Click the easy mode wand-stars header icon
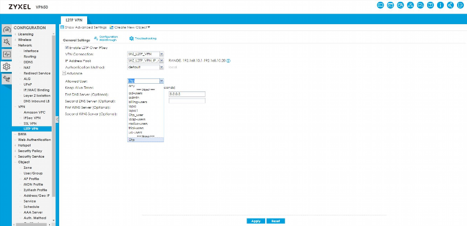 [450, 6]
